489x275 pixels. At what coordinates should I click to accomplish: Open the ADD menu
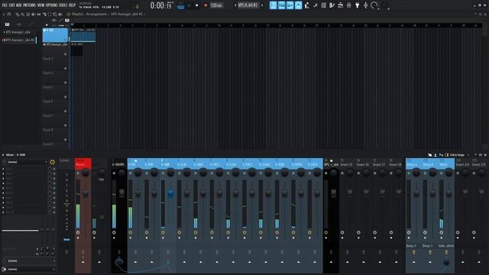tap(18, 5)
